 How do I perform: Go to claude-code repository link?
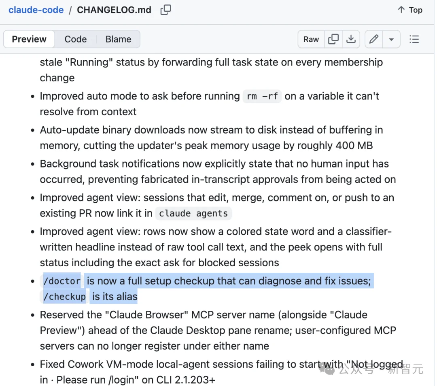click(x=36, y=10)
